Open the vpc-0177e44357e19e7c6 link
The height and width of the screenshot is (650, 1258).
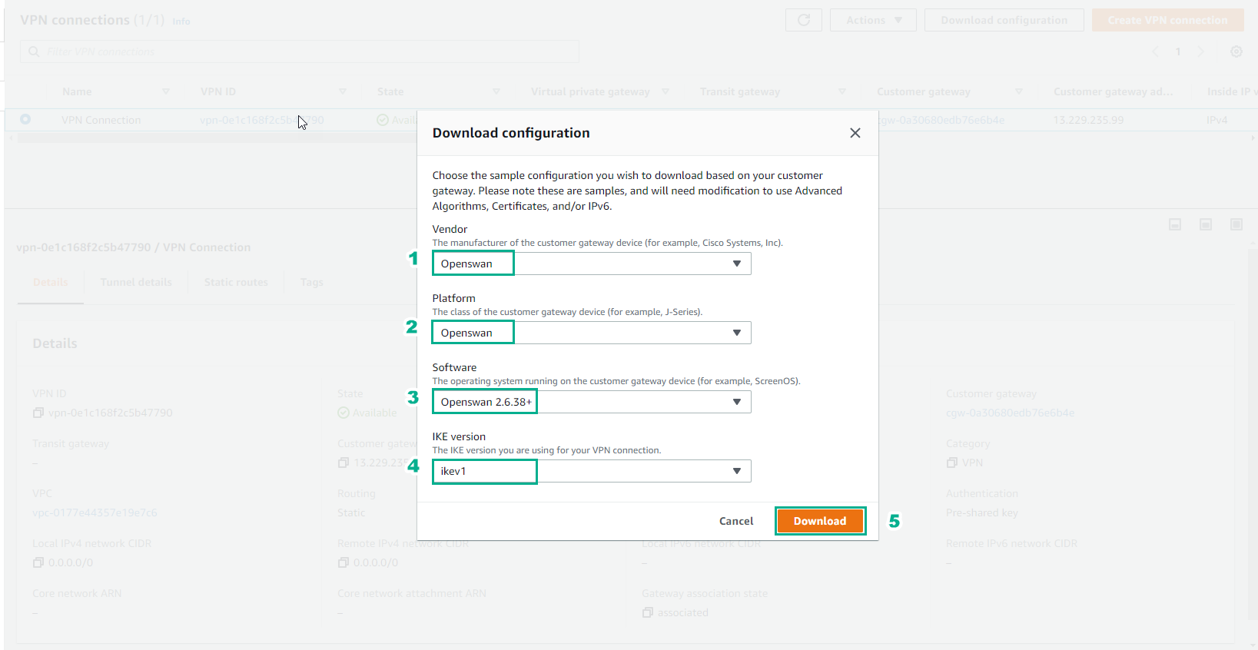pyautogui.click(x=95, y=512)
